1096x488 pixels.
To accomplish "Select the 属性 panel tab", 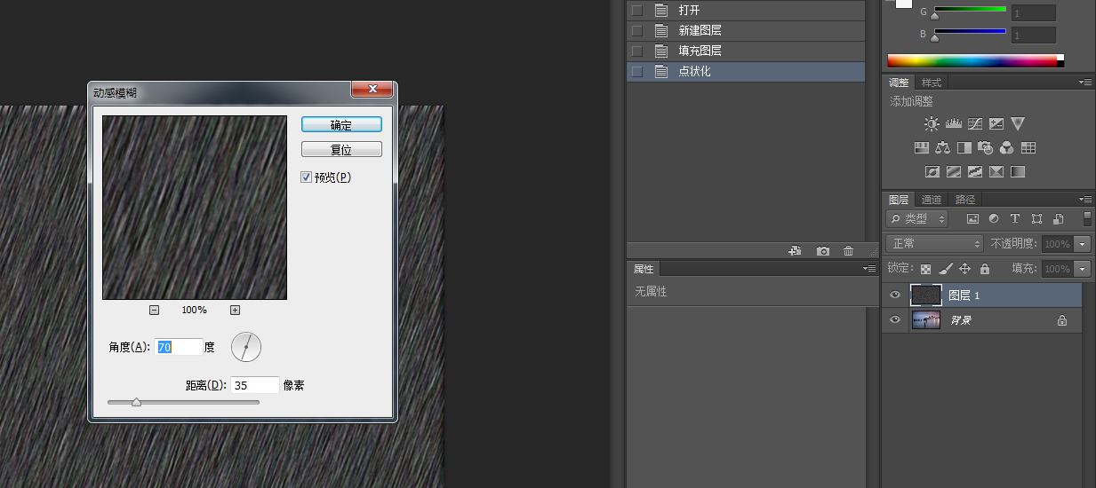I will pos(644,269).
